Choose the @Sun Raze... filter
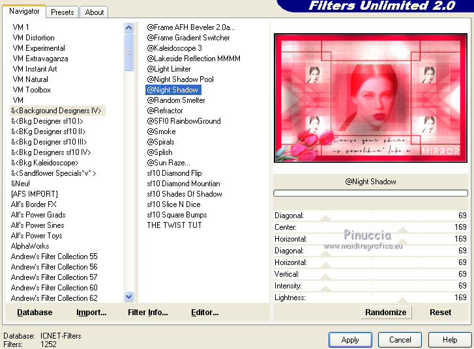 [x=168, y=163]
